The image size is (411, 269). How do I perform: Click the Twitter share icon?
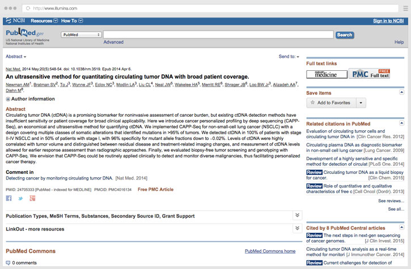pyautogui.click(x=20, y=198)
